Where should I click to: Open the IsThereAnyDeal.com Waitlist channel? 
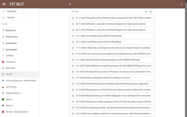click(20, 81)
